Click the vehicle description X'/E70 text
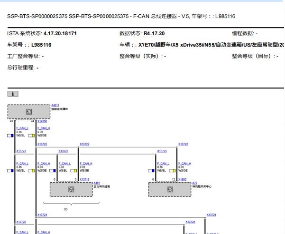The image size is (285, 234). [x=211, y=45]
